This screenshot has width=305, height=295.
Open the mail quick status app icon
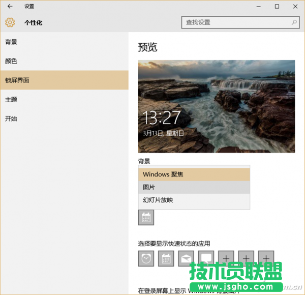tap(186, 258)
